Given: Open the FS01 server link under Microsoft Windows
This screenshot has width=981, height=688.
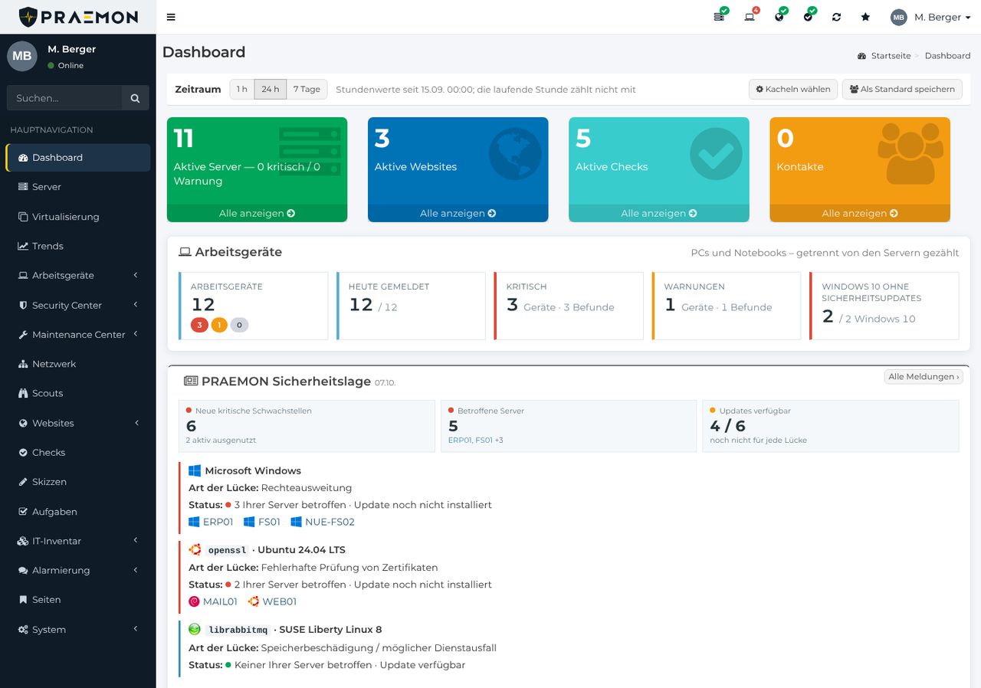Looking at the screenshot, I should point(269,522).
